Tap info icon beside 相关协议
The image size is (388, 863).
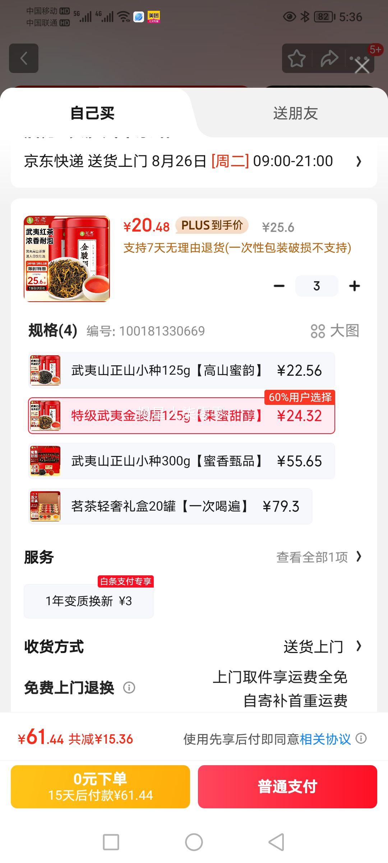361,739
